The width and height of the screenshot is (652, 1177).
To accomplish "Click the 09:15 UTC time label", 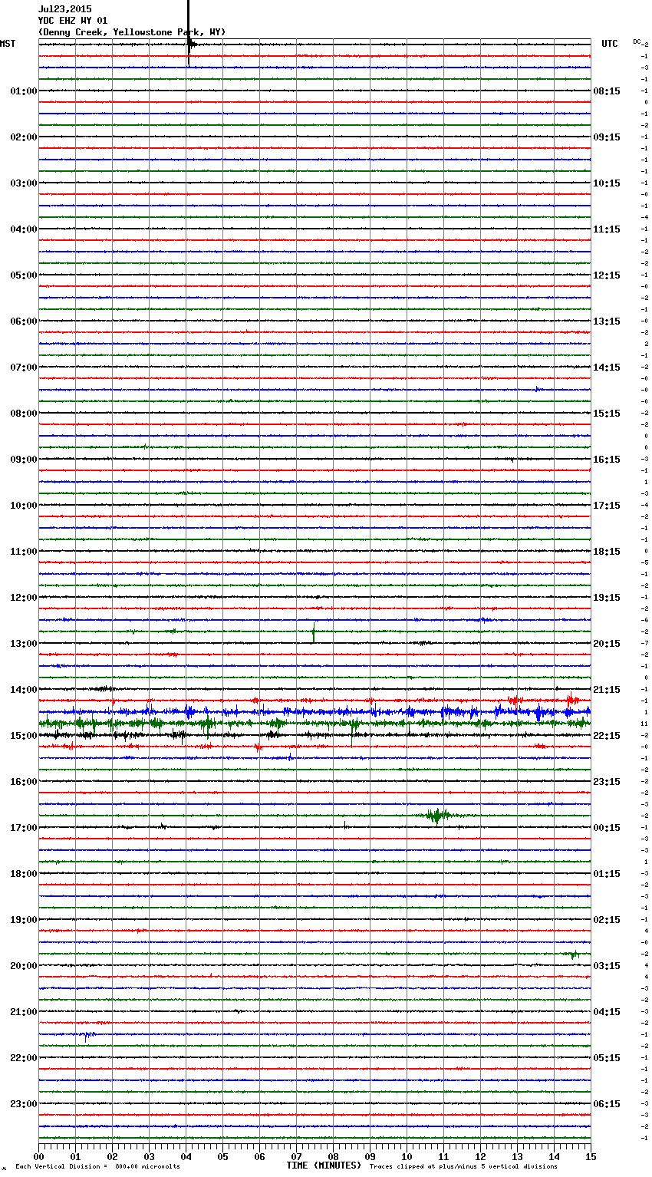I will coord(607,137).
